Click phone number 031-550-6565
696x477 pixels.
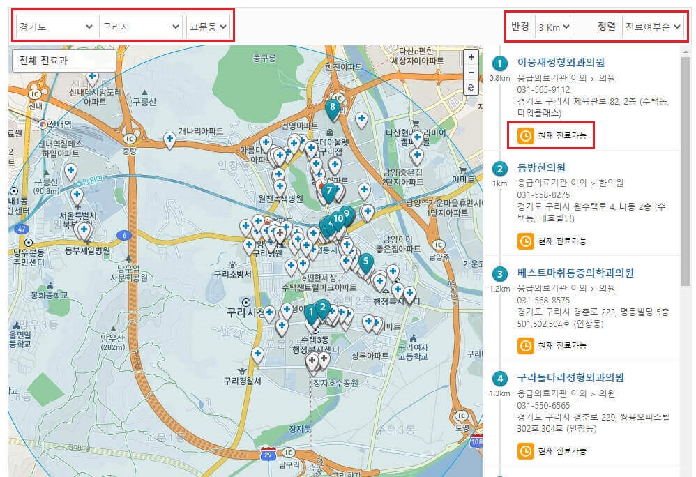[x=543, y=405]
